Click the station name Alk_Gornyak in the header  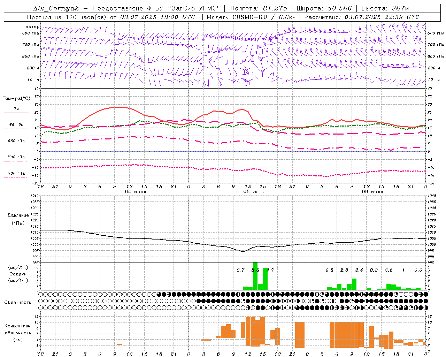[56, 8]
